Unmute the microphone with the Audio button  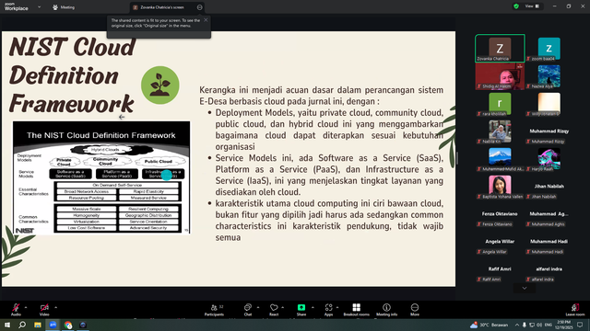click(16, 310)
